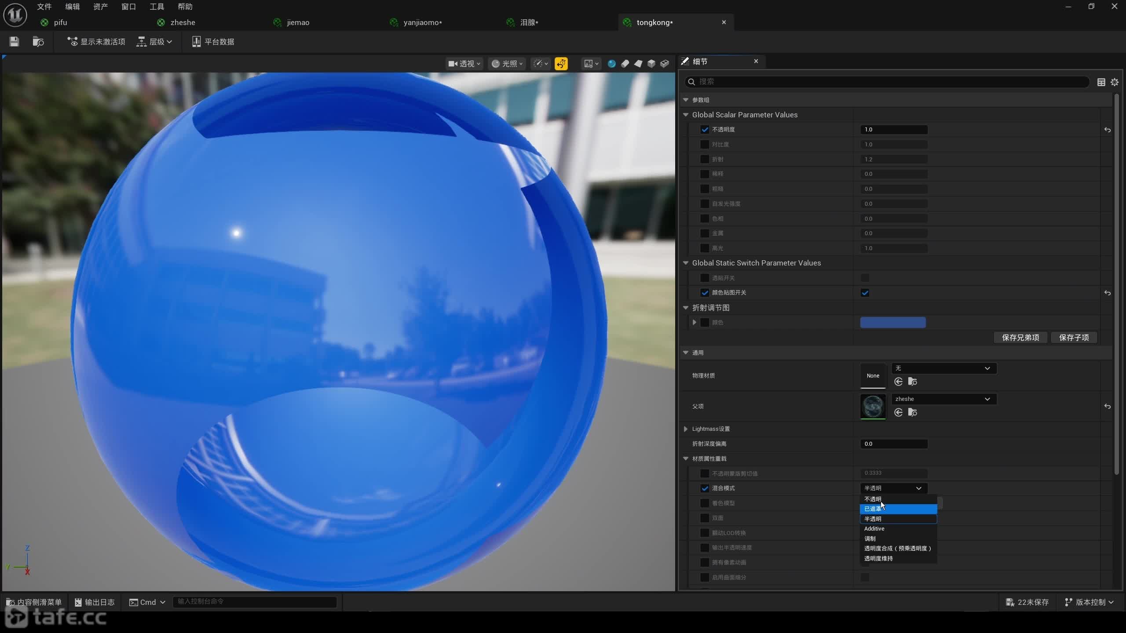
Task: Select the cube preview mesh icon
Action: (651, 64)
